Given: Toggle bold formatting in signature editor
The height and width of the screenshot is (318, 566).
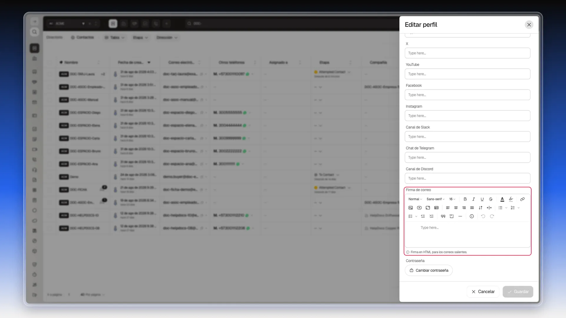Looking at the screenshot, I should pos(465,199).
